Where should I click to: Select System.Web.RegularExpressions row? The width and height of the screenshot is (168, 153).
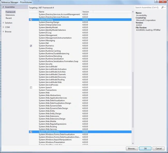click(x=80, y=124)
